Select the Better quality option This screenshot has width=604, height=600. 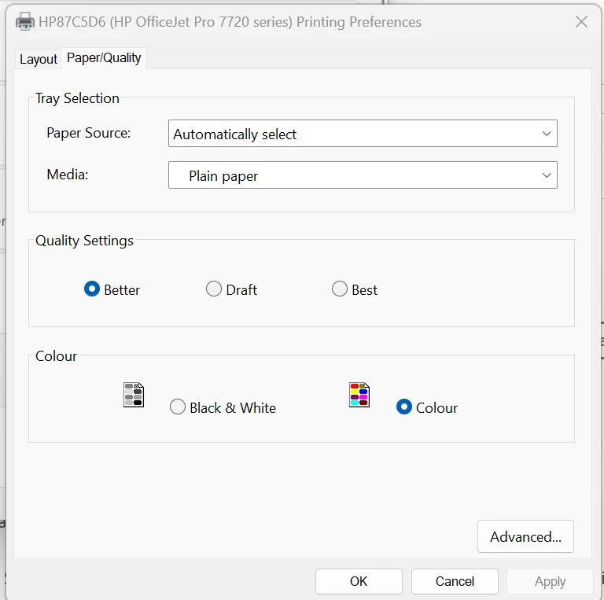[112, 289]
